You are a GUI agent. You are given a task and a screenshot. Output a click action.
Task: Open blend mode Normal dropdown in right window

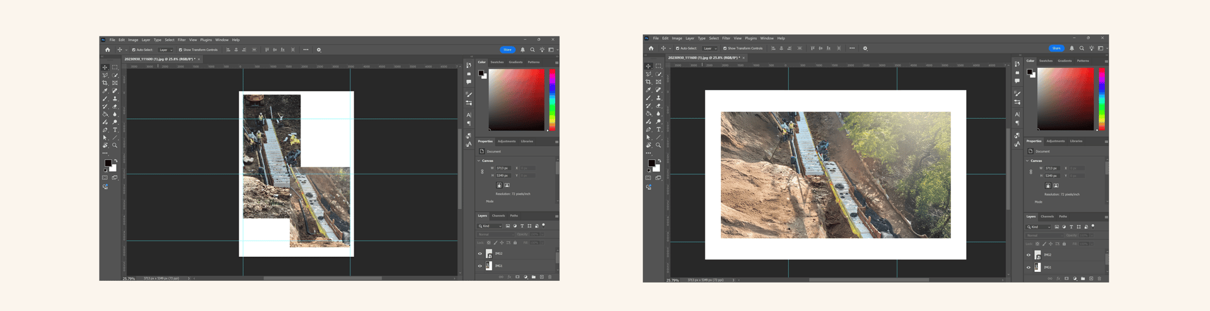coord(1044,235)
